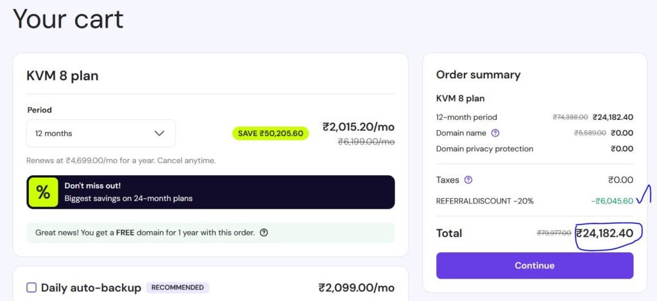Click the chevron arrow in Period selector
Image resolution: width=657 pixels, height=301 pixels.
pyautogui.click(x=160, y=133)
